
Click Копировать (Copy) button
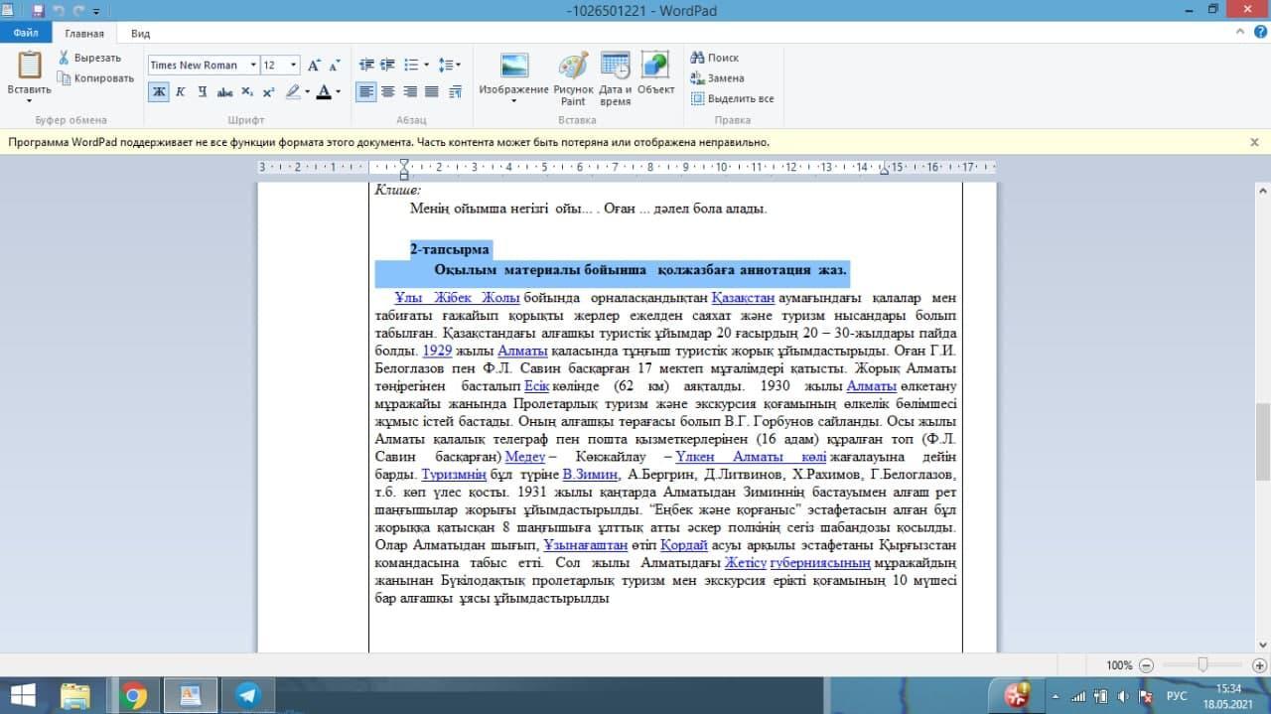(95, 77)
